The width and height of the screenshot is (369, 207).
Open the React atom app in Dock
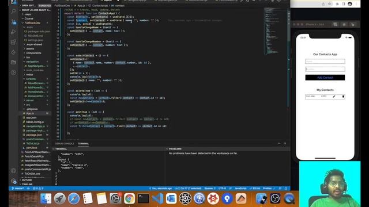point(185,198)
